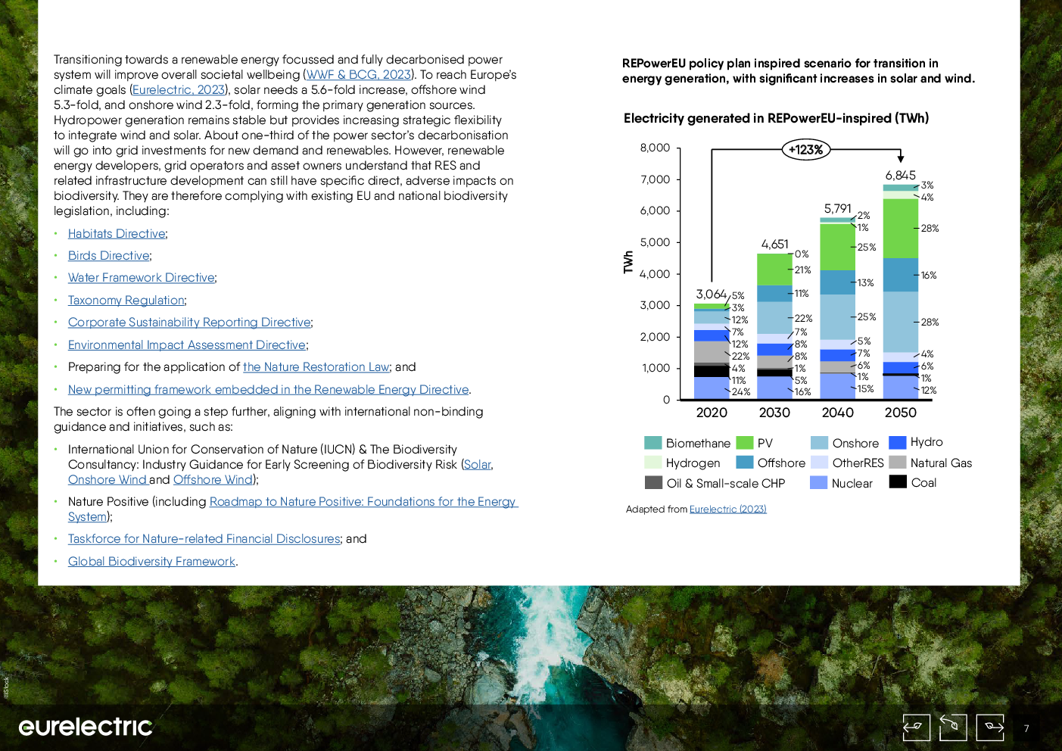Go to the previous page leaf-arrow icon
1062x751 pixels.
coord(917,728)
